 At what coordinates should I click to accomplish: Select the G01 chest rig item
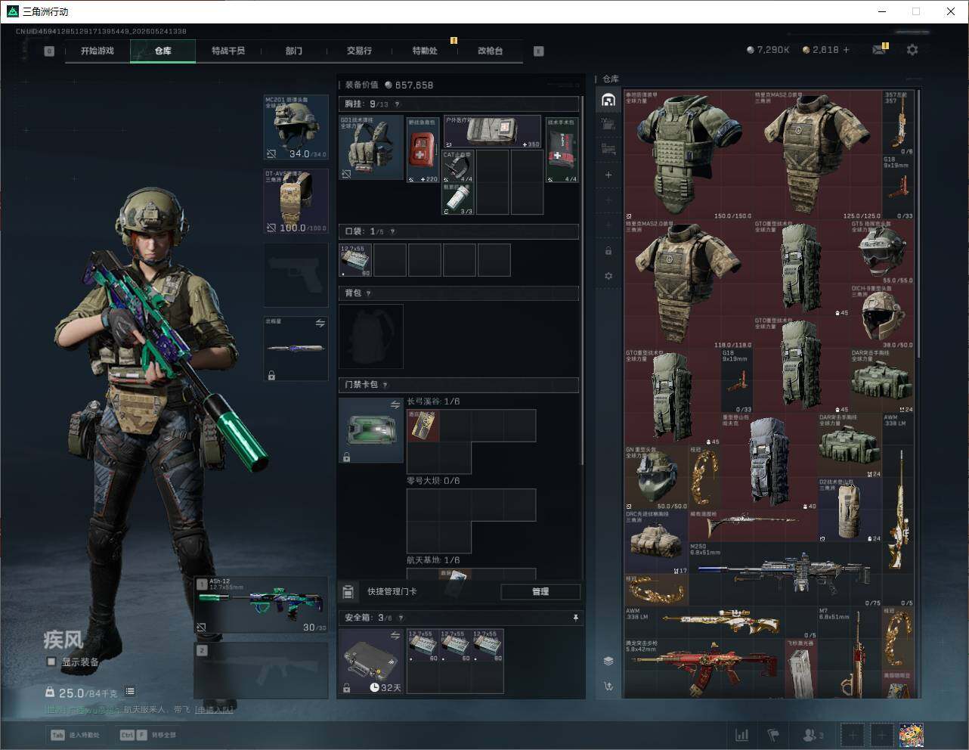pos(371,148)
